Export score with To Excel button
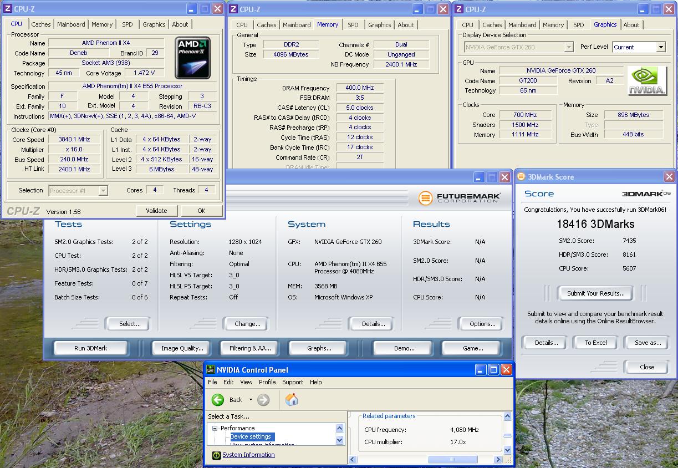The image size is (678, 468). [x=596, y=343]
